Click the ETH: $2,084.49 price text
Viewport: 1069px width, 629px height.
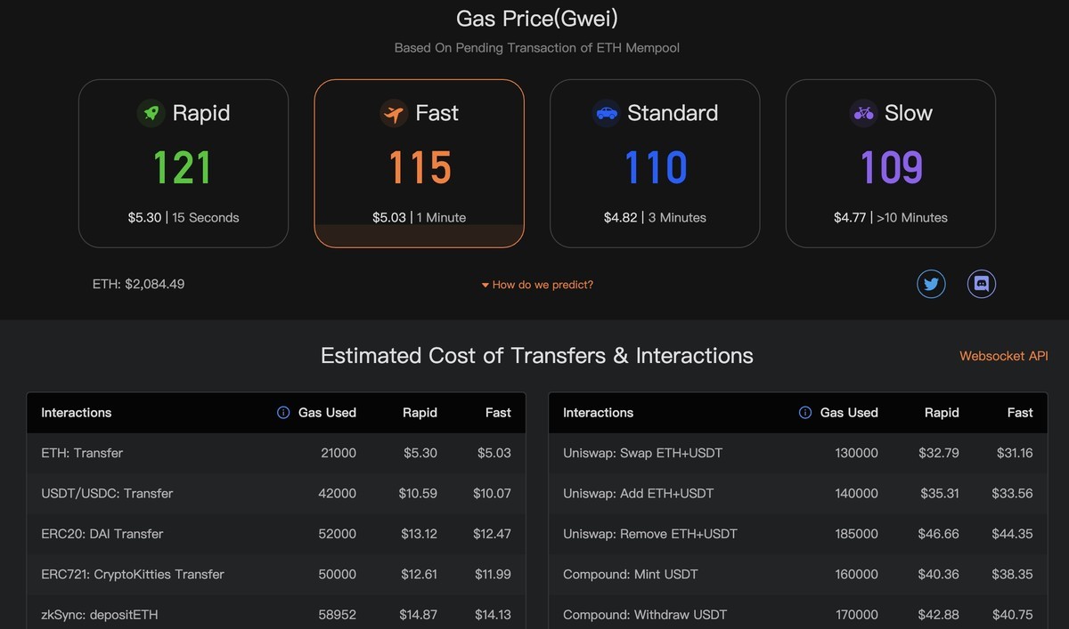click(x=139, y=285)
